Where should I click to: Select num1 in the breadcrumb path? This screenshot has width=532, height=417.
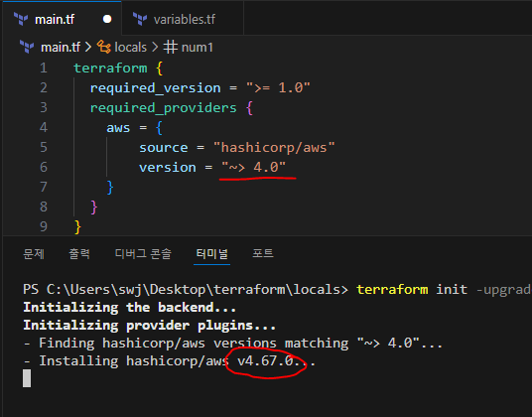click(198, 48)
